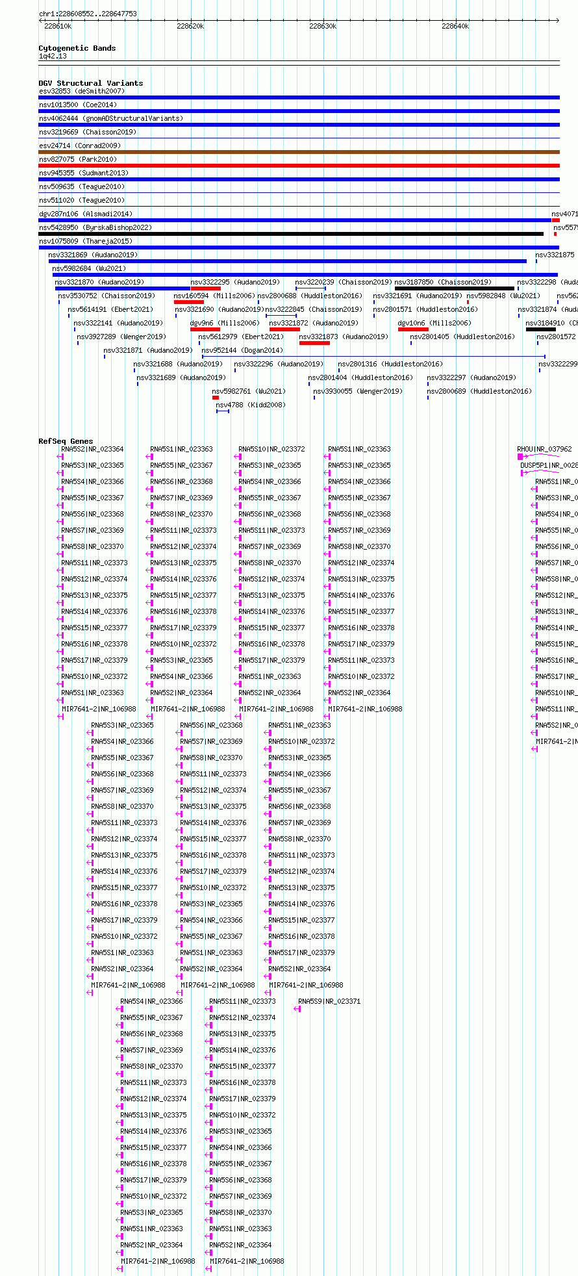The image size is (578, 1276).
Task: Click the 228610k ruler tick label
Action: click(x=58, y=26)
